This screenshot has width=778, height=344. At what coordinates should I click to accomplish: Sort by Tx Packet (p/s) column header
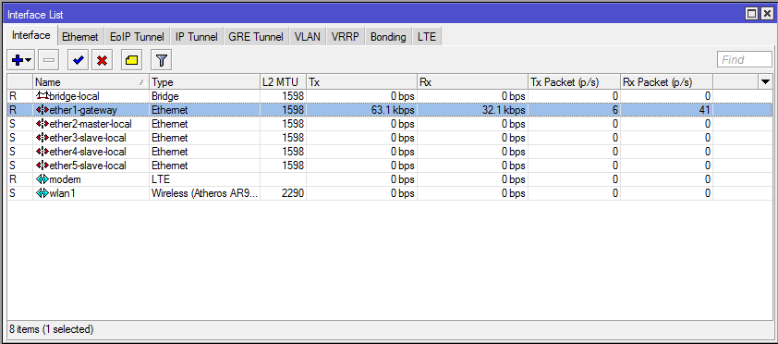point(574,82)
